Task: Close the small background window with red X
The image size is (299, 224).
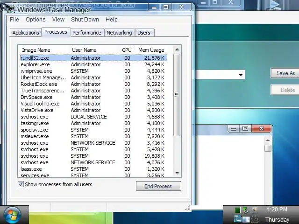Action: pyautogui.click(x=261, y=129)
